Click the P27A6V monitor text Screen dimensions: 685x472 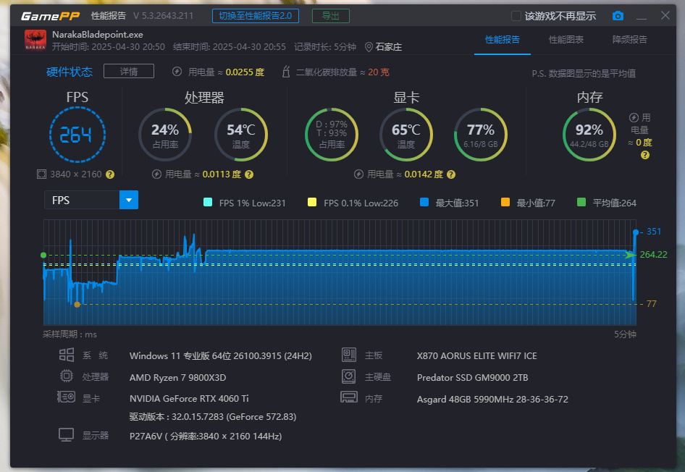tap(206, 437)
